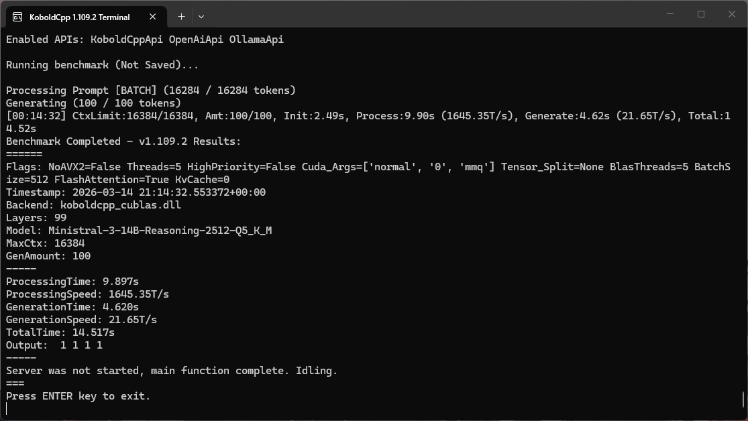Select the KoboldCpp 1.109.2 Terminal tab title
This screenshot has width=748, height=421.
(x=79, y=17)
